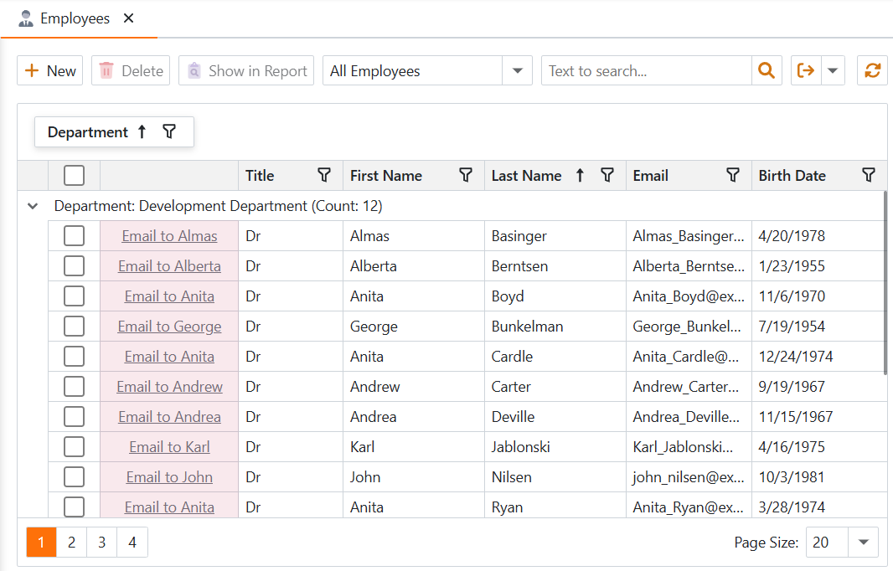
Task: Select page 1 in pager
Action: click(x=42, y=542)
